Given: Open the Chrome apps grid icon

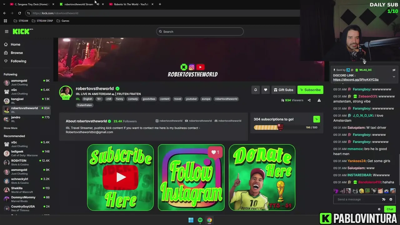Looking at the screenshot, I should pyautogui.click(x=5, y=21).
